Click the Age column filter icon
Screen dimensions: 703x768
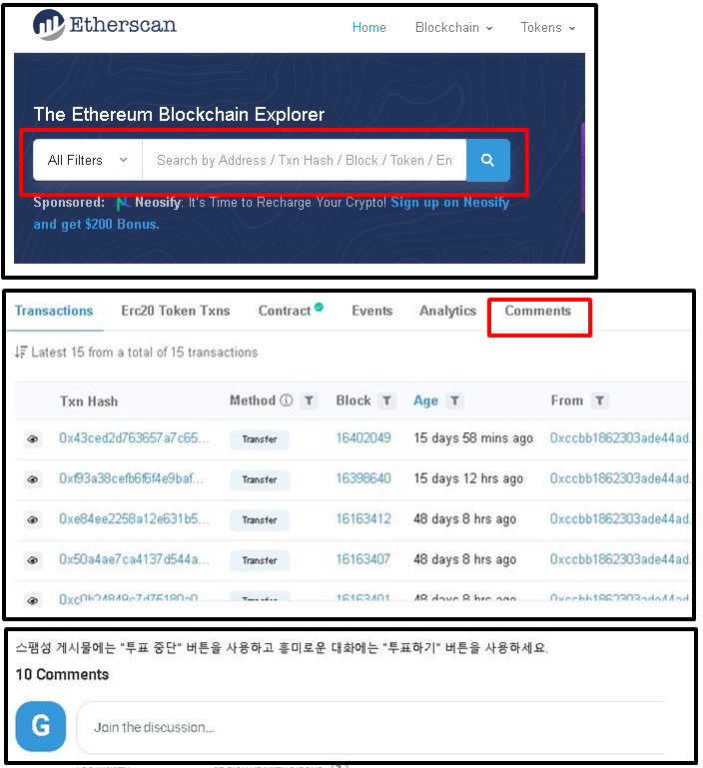coord(454,400)
